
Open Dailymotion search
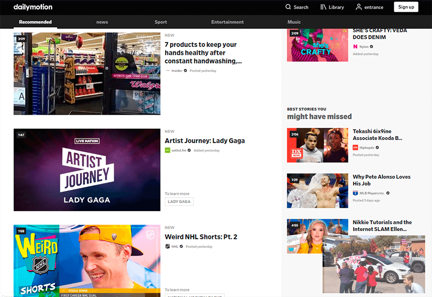coord(297,7)
